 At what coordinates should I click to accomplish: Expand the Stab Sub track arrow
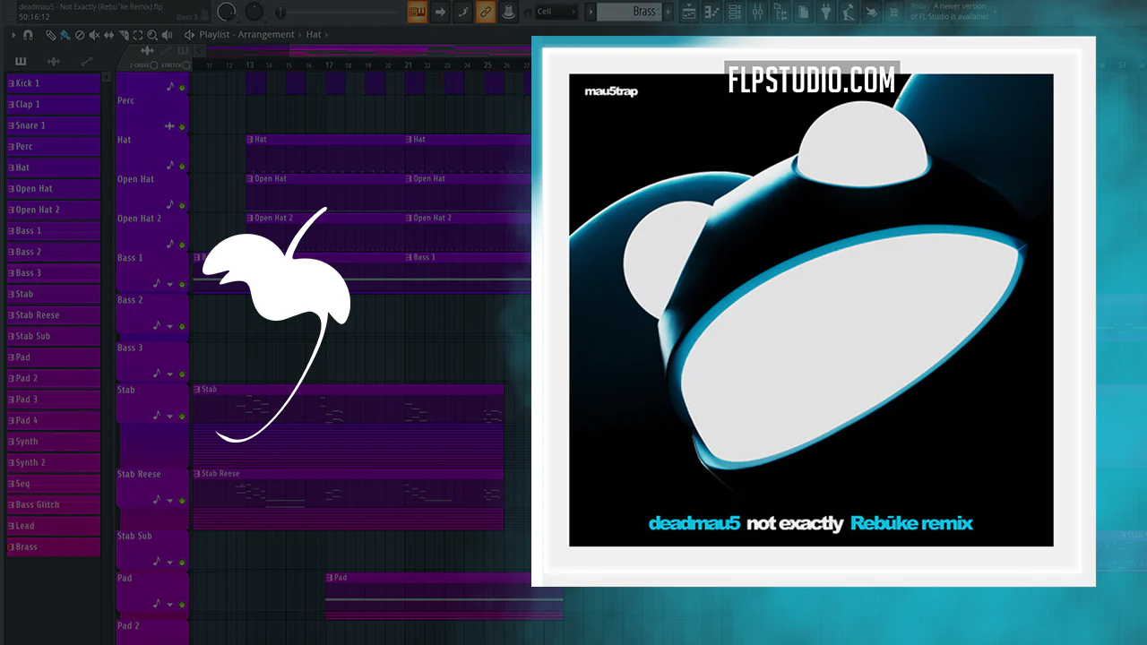pos(169,563)
